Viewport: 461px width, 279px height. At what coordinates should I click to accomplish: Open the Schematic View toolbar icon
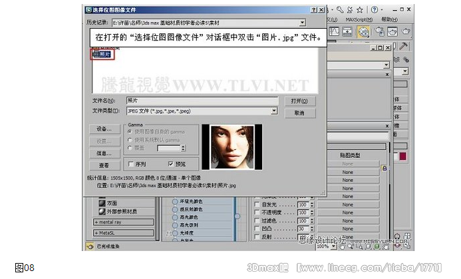tap(347, 31)
